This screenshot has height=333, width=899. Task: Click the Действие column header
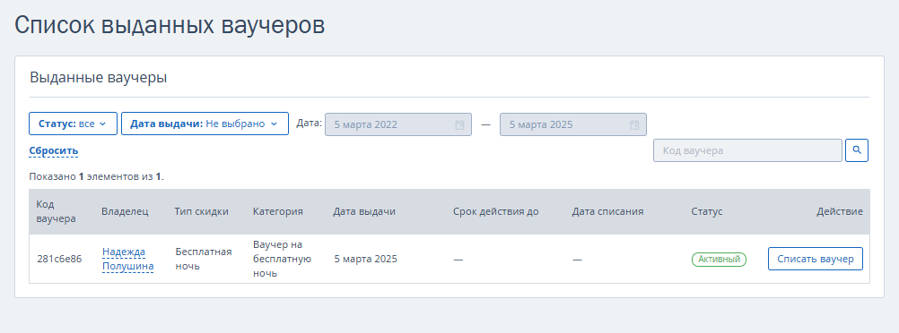point(840,211)
